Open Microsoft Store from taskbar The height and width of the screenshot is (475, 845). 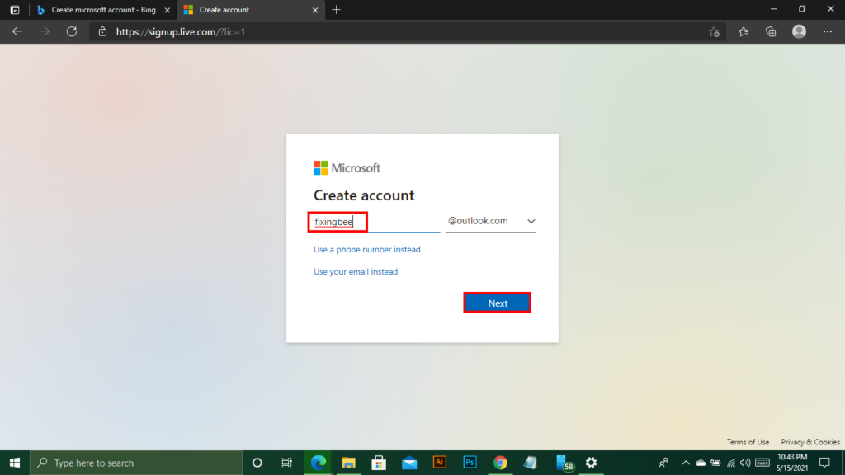tap(379, 463)
